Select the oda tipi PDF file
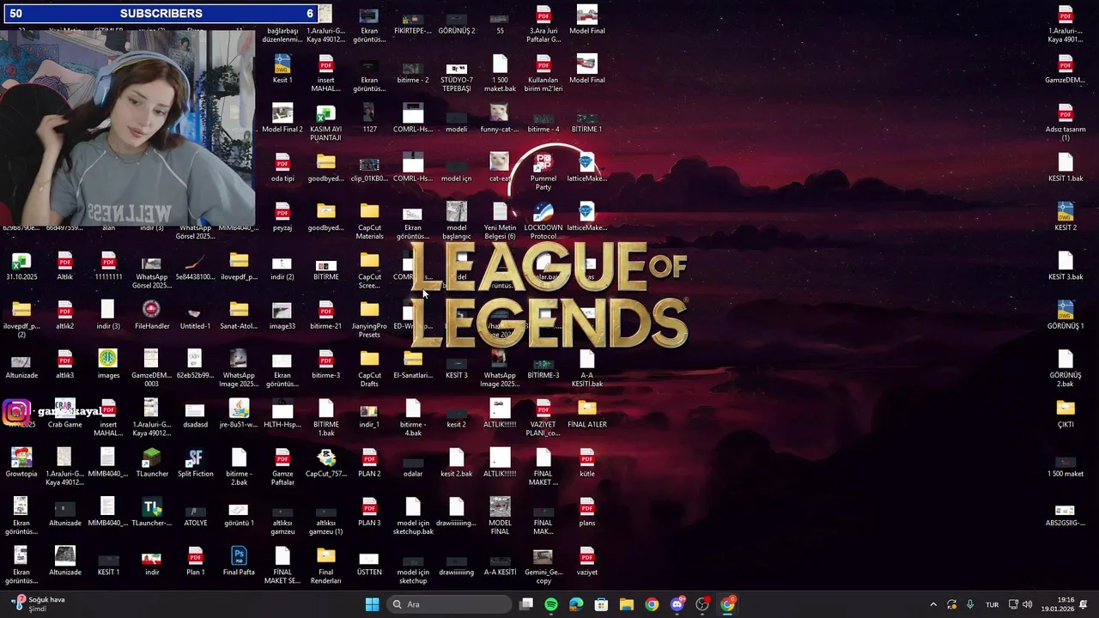The width and height of the screenshot is (1099, 618). pos(282,168)
